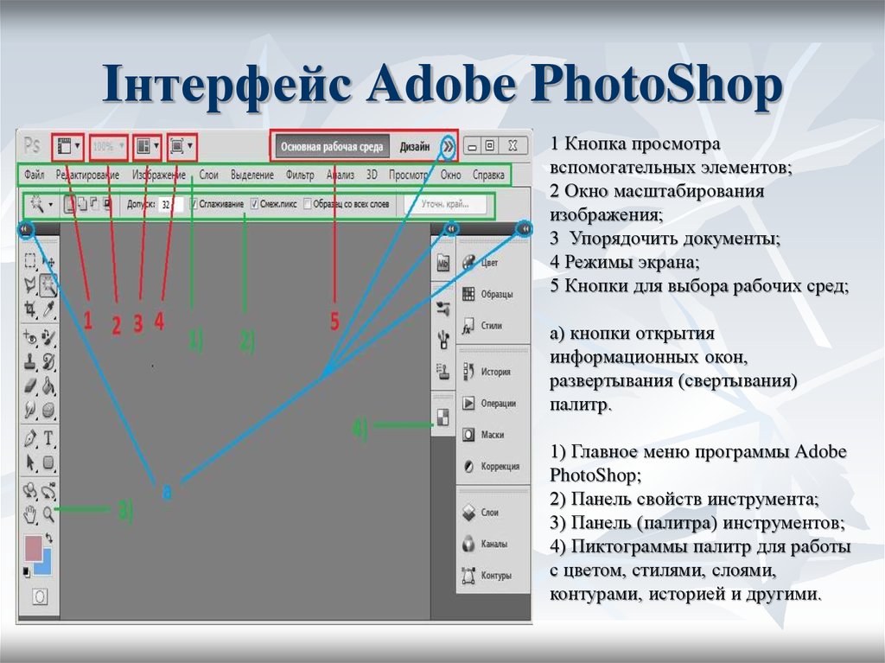
Task: Select the Art History Brush tool
Action: click(x=49, y=362)
